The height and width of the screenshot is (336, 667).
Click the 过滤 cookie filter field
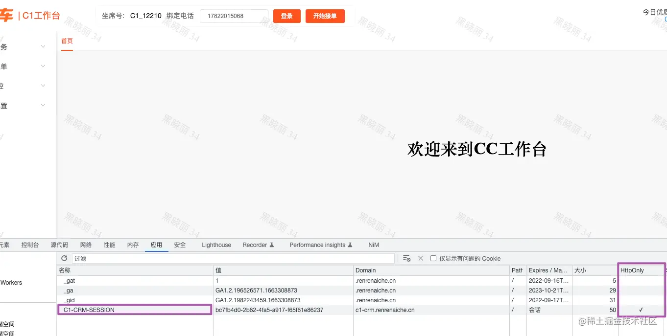[x=233, y=258]
